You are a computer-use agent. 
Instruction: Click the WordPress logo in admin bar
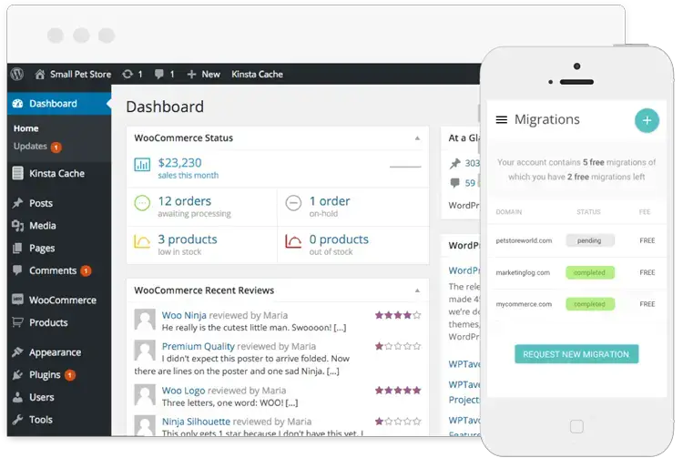pos(17,74)
